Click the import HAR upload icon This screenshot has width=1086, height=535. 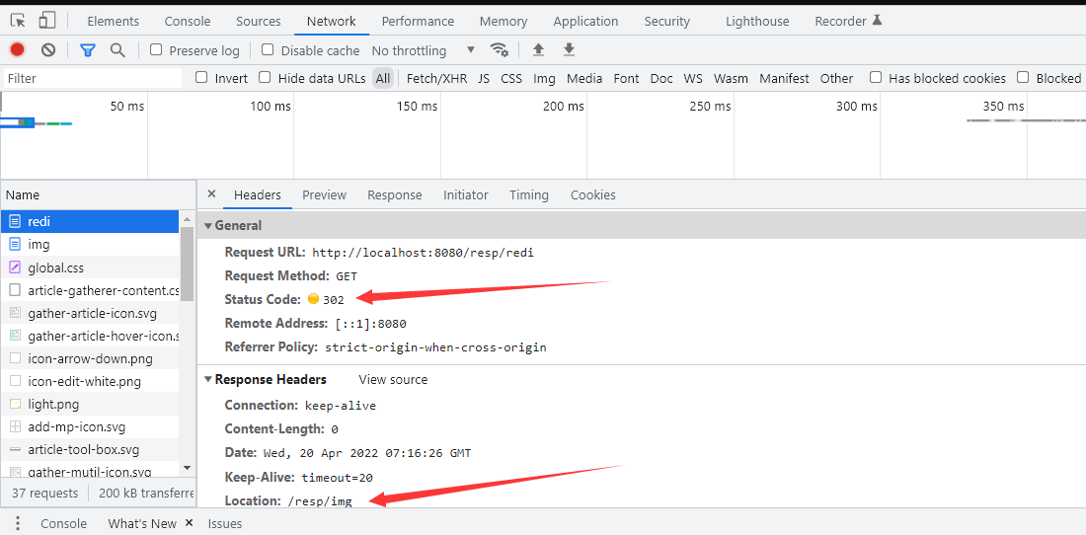(538, 50)
